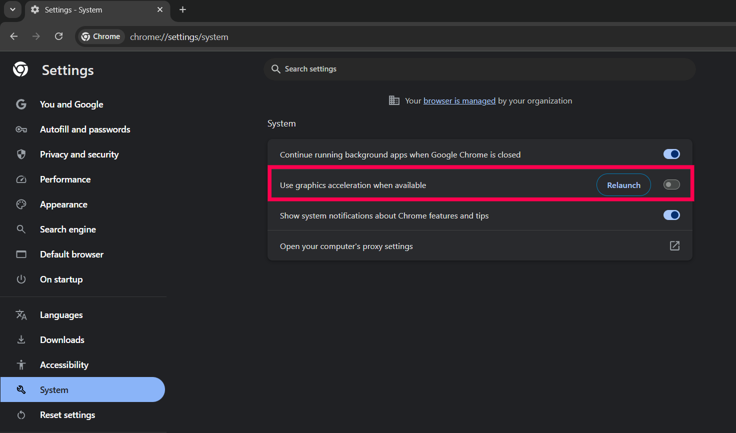Open the Reset settings section
The image size is (736, 433).
(67, 415)
